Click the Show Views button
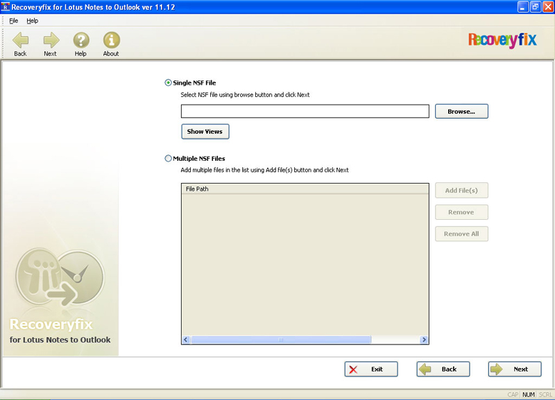Viewport: 555px width, 400px height. [x=205, y=132]
